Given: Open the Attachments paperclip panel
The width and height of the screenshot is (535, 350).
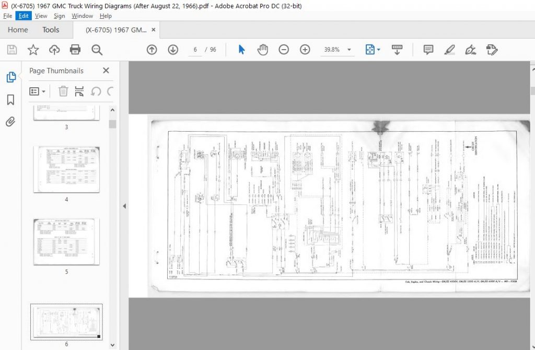Looking at the screenshot, I should tap(10, 122).
